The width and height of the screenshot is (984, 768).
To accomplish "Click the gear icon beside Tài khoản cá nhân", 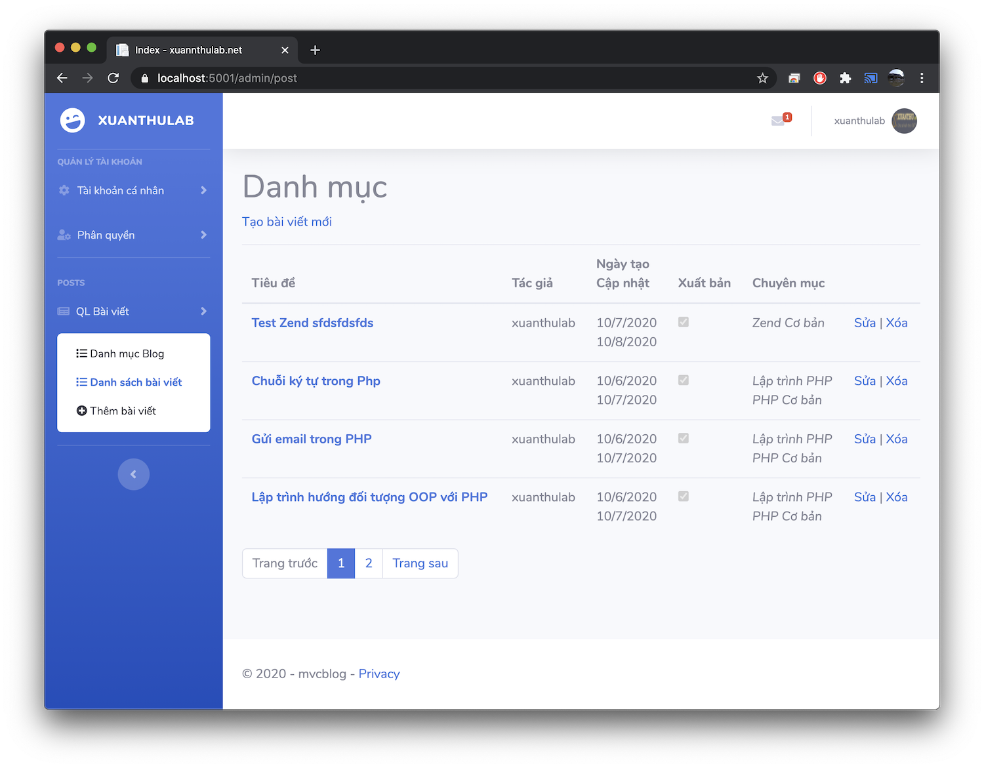I will pyautogui.click(x=64, y=190).
